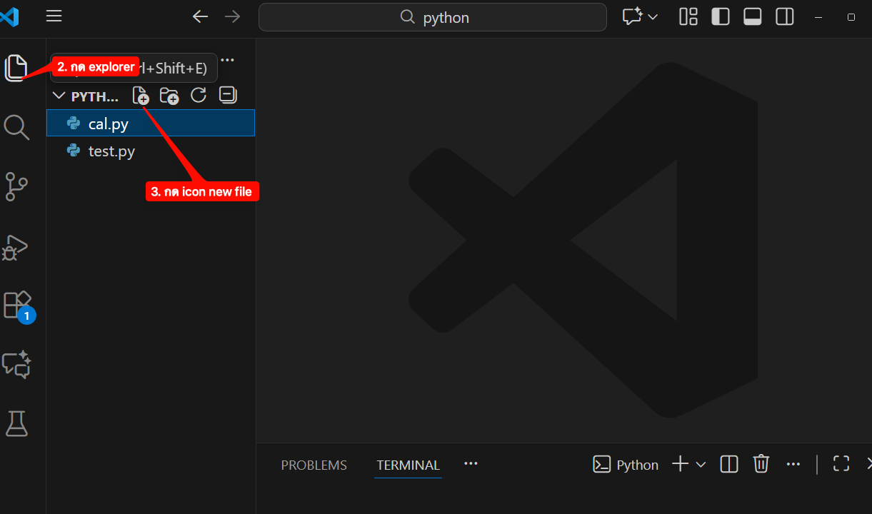Open test.py from the file list

tap(111, 151)
